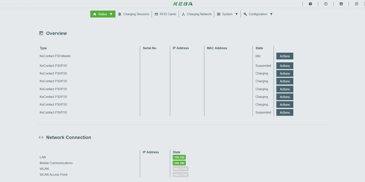The image size is (365, 182).
Task: Open the Configuration menu
Action: click(x=258, y=14)
